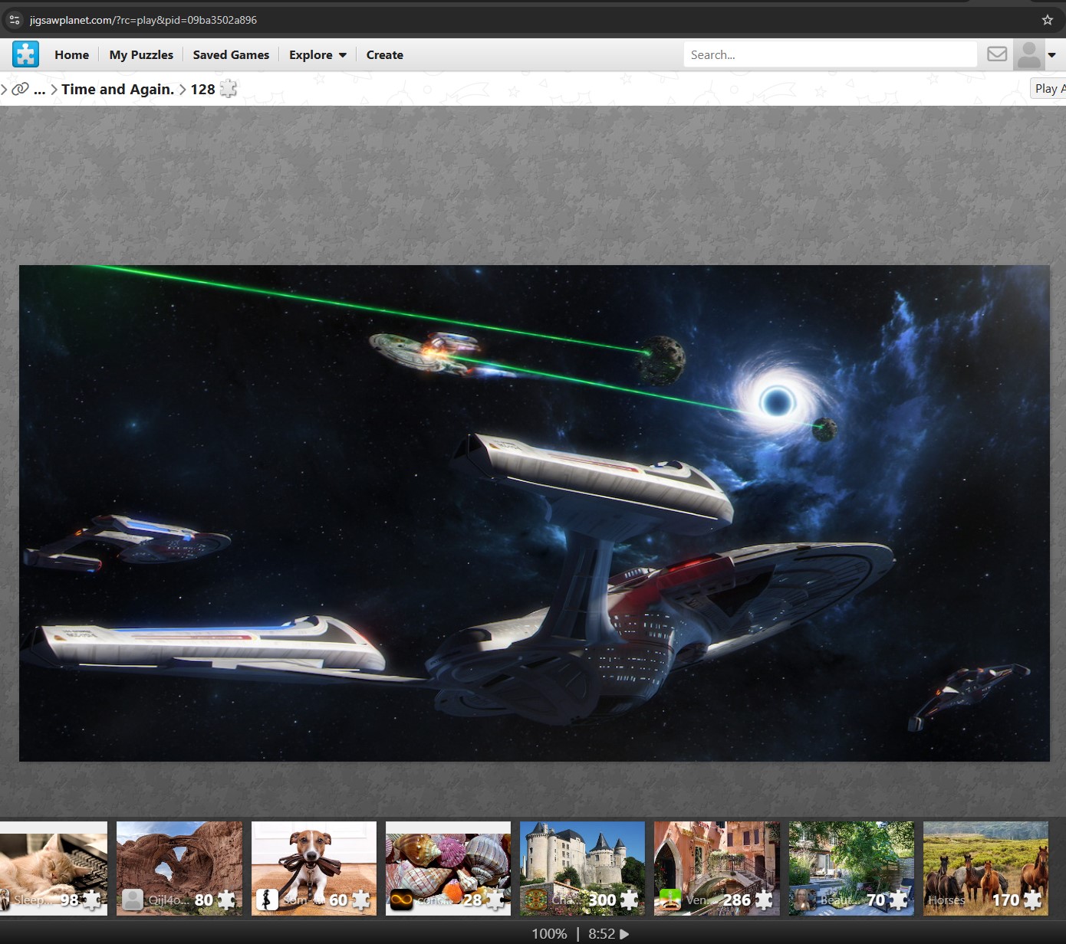Click the puzzle piece icon beside 286
1066x944 pixels.
(x=764, y=900)
